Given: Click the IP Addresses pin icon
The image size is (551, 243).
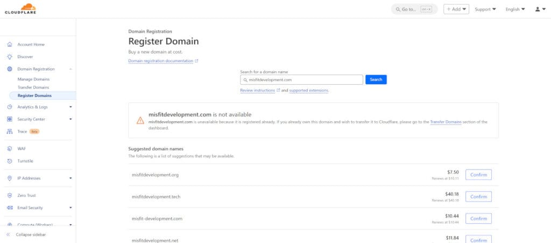Looking at the screenshot, I should (10, 178).
